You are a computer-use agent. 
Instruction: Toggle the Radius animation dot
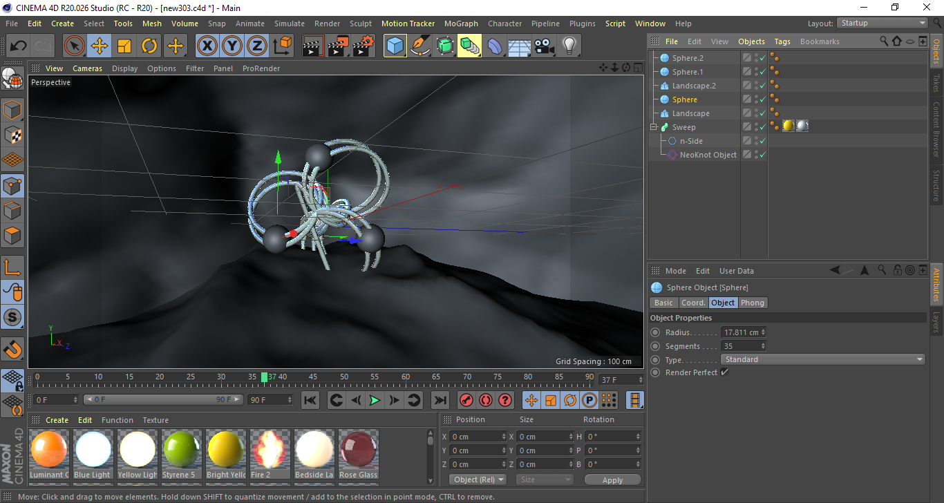(655, 332)
